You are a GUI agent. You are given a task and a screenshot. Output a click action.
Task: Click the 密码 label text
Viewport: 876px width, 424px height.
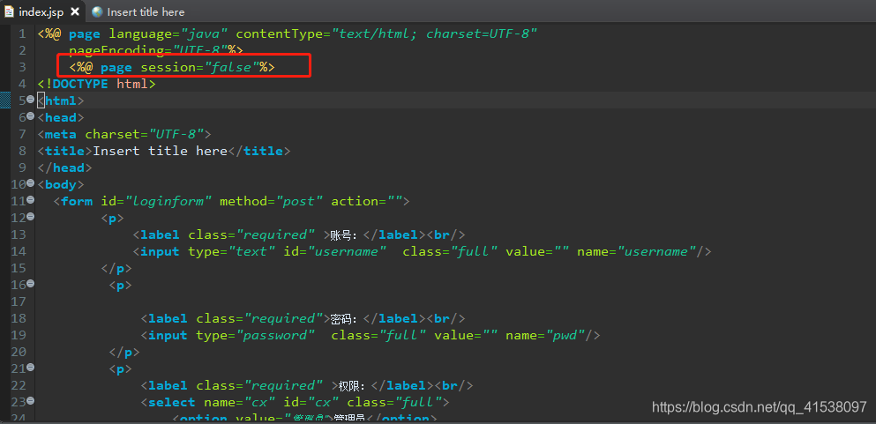coord(343,318)
